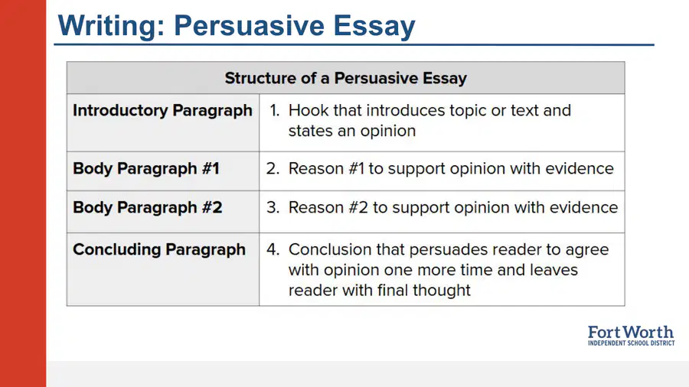Click the blue line under title

[x=354, y=45]
